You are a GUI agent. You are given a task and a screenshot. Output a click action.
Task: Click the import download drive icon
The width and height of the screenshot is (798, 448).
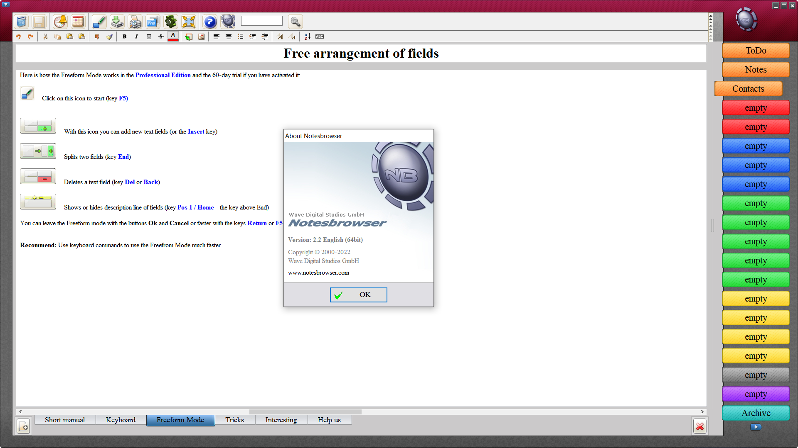pos(117,22)
